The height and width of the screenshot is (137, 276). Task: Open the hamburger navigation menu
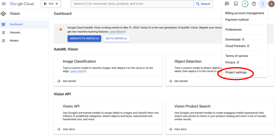click(4, 4)
